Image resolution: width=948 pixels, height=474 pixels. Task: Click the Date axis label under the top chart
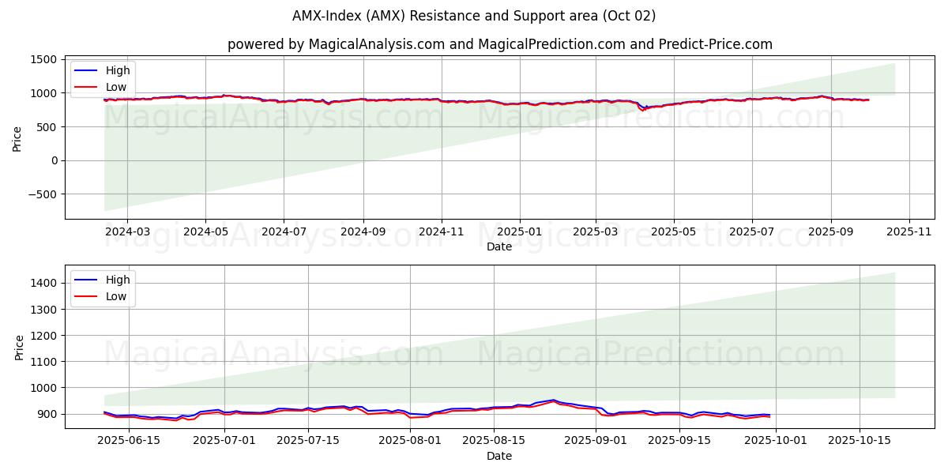point(498,246)
